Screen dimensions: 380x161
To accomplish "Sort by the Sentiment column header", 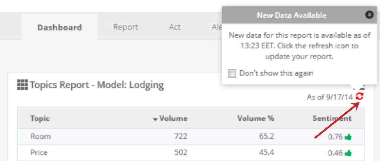I will 332,119.
